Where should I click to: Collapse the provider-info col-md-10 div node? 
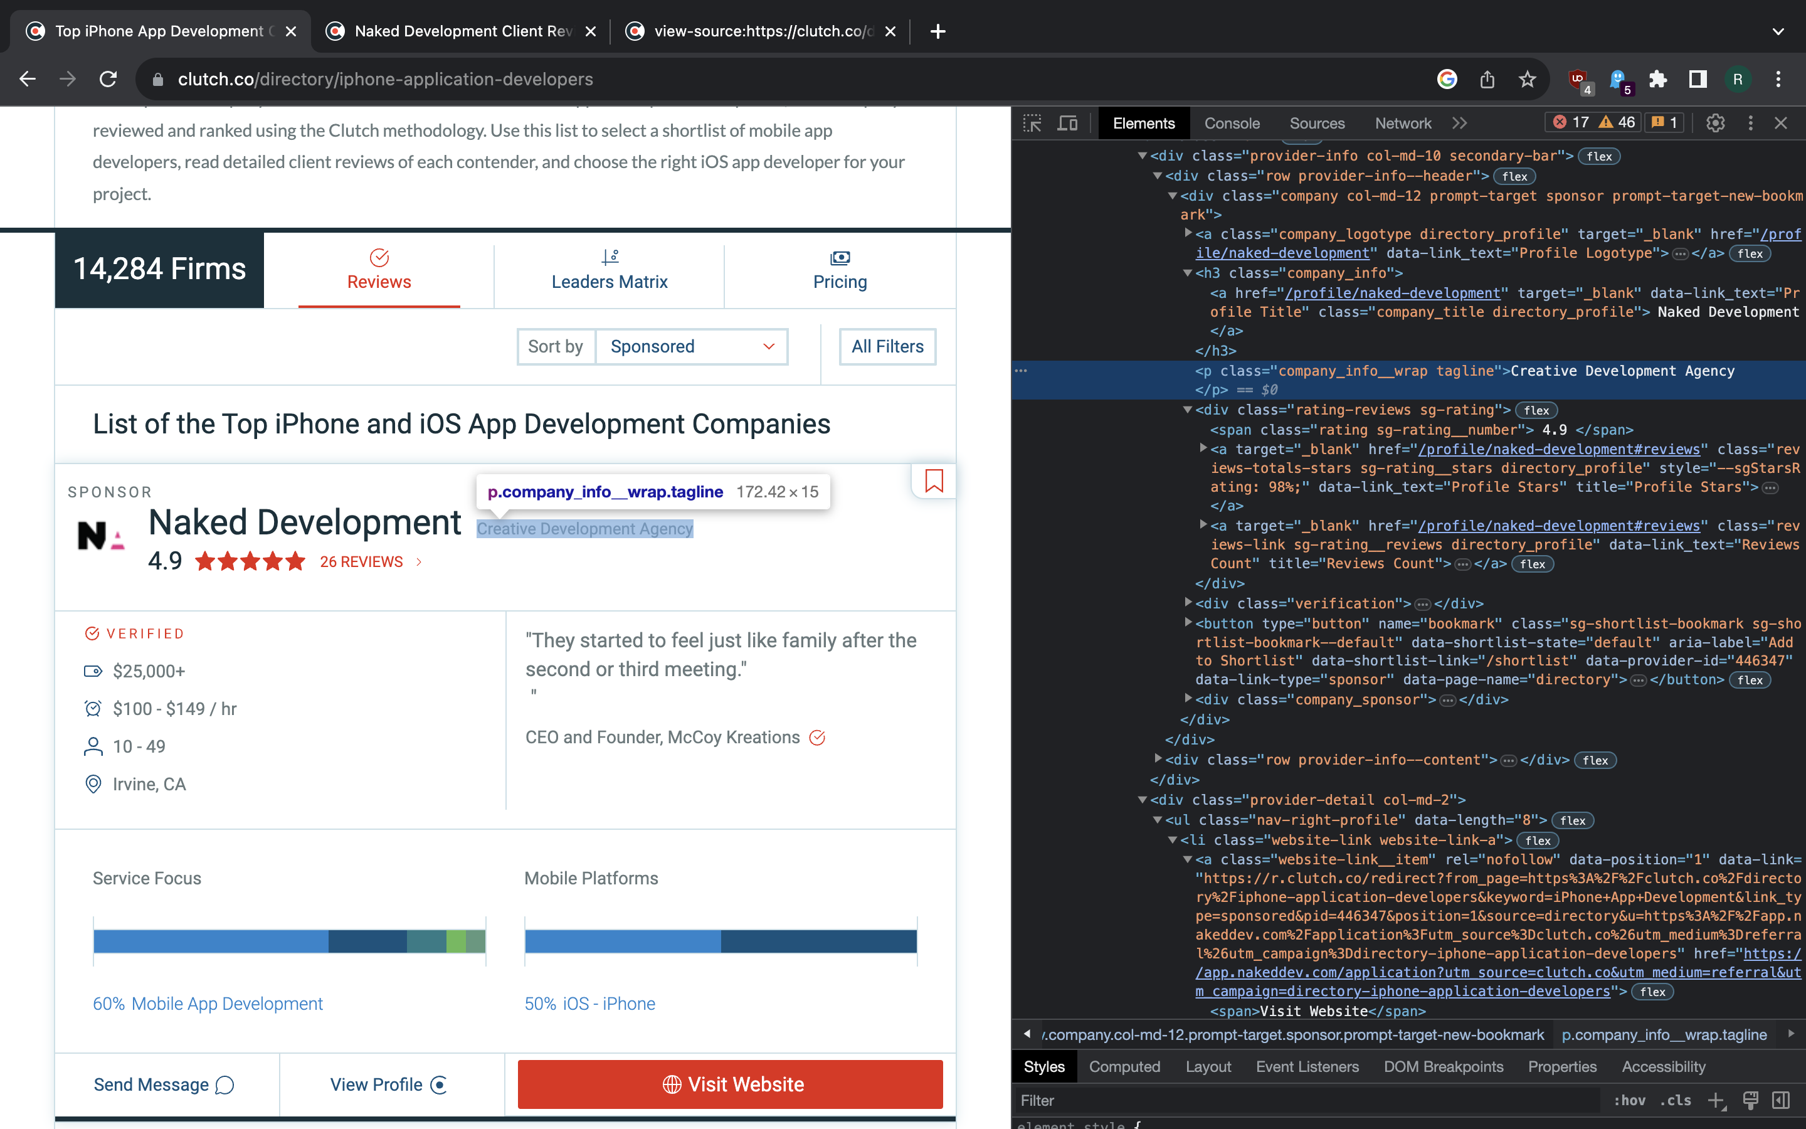pyautogui.click(x=1142, y=156)
